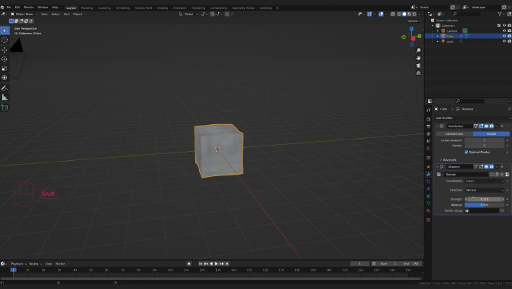512x289 pixels.
Task: Click the viewport pan hand icon
Action: point(418,58)
